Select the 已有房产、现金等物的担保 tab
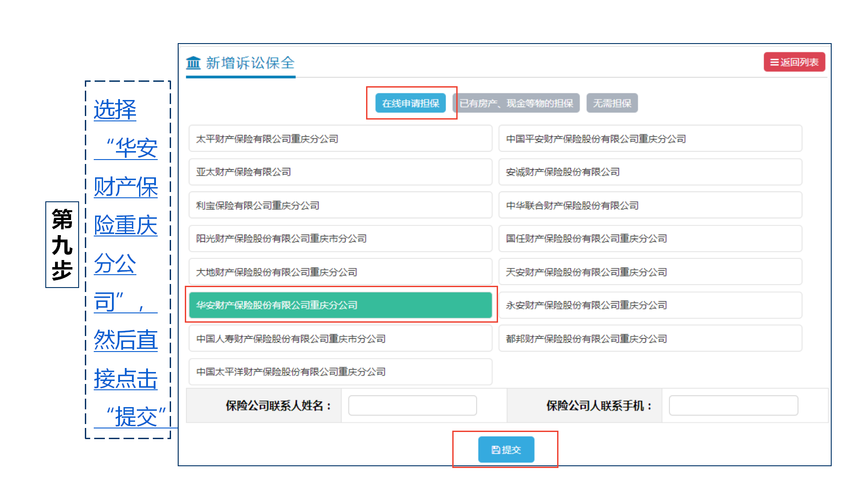 (x=516, y=103)
